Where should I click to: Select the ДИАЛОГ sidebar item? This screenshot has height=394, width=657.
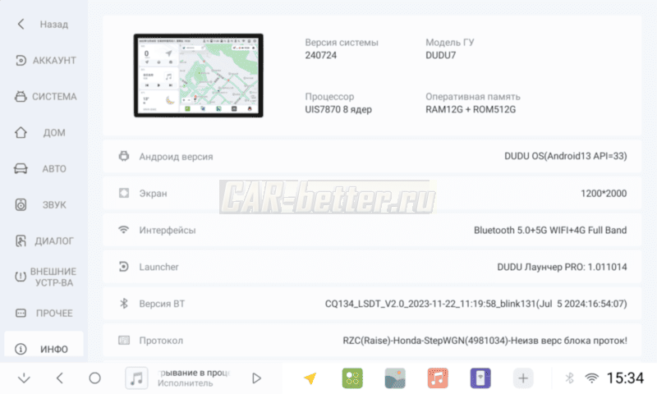coord(44,241)
